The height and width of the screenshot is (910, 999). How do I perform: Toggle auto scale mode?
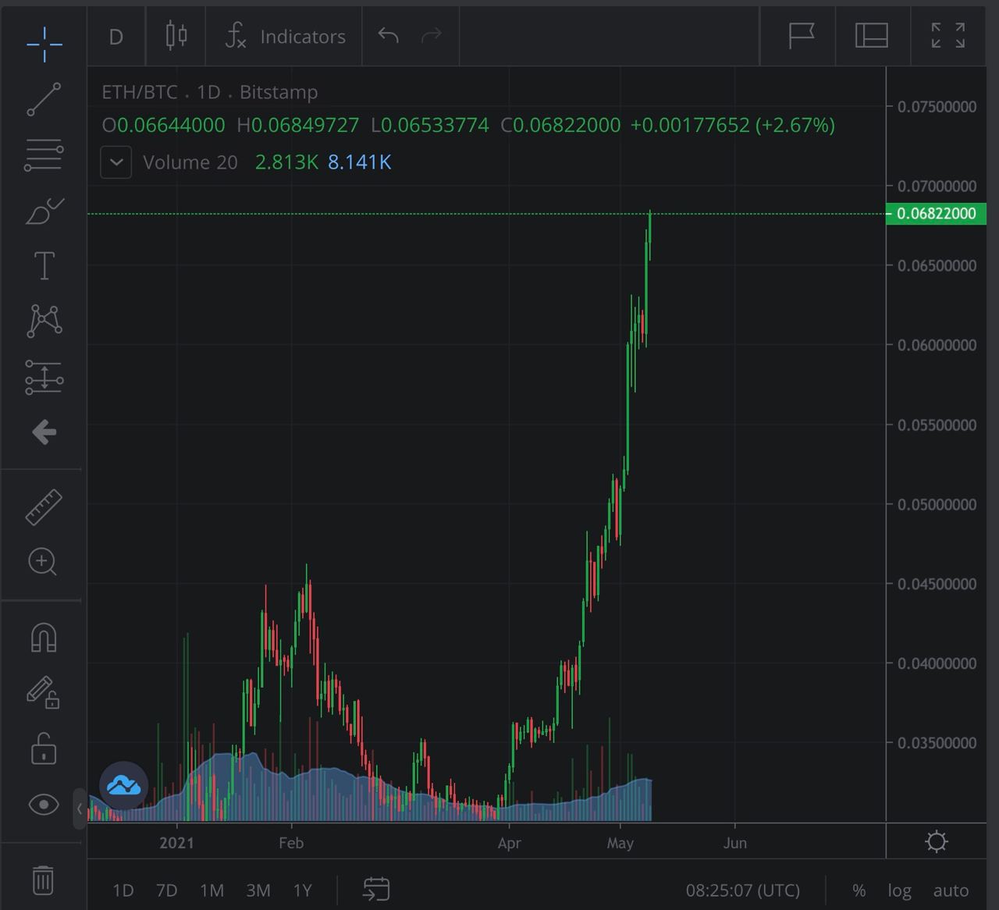pos(951,890)
